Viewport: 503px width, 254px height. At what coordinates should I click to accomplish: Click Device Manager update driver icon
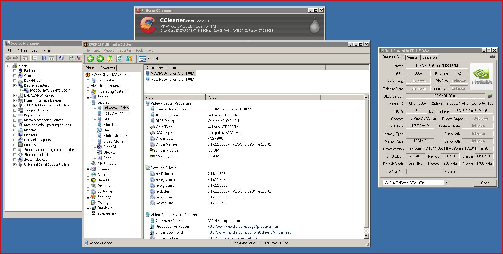click(71, 58)
